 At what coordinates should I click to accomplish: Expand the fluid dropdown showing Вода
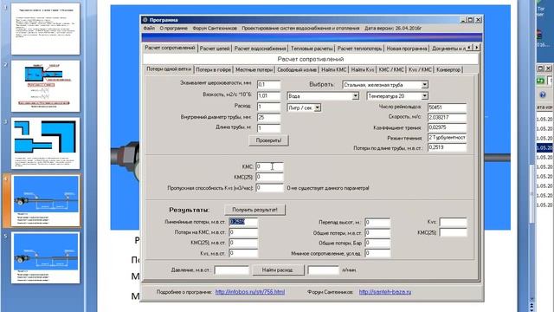(356, 96)
